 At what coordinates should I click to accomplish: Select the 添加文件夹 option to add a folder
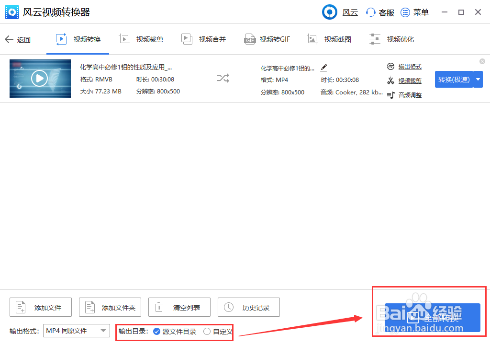pos(110,307)
